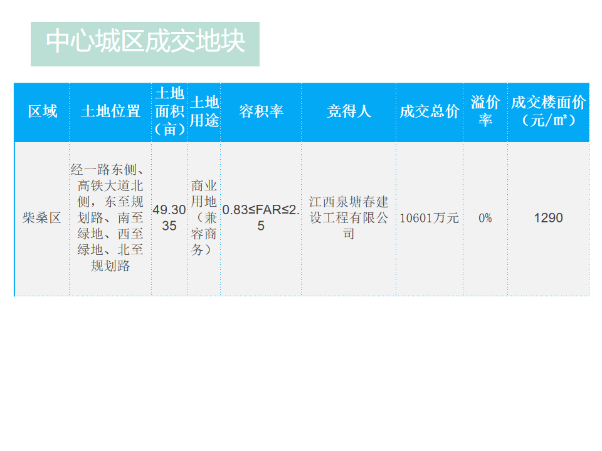Screen dimensions: 602x451
Task: Click the land location cell starting 经一路东侧
Action: point(110,219)
